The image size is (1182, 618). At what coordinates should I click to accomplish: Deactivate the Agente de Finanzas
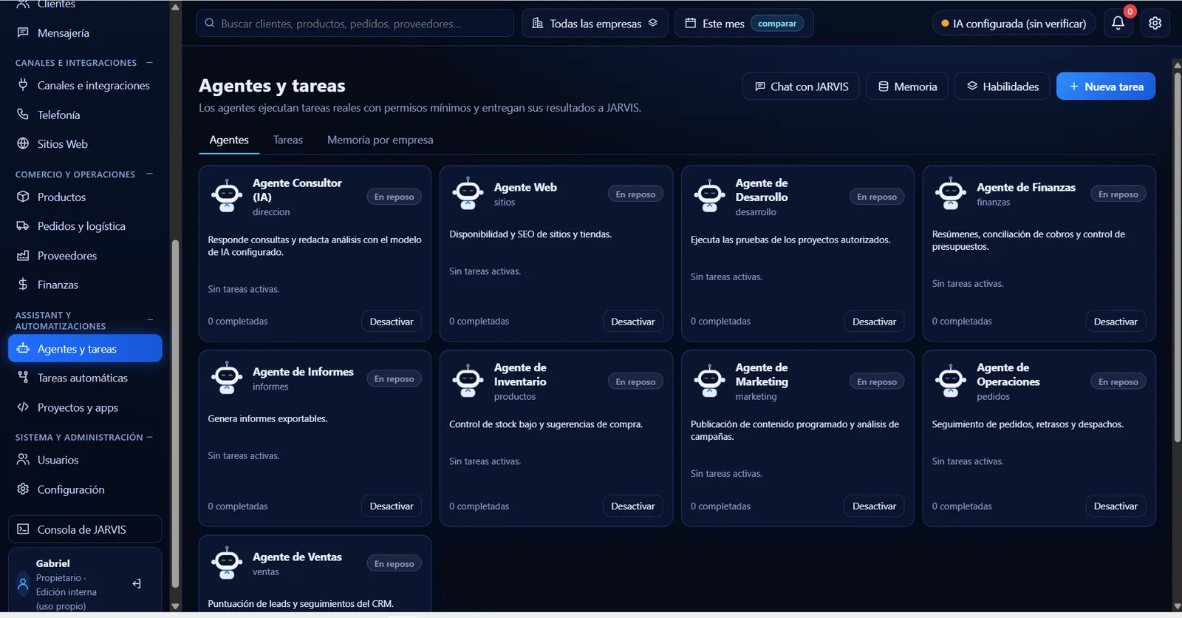(x=1116, y=322)
